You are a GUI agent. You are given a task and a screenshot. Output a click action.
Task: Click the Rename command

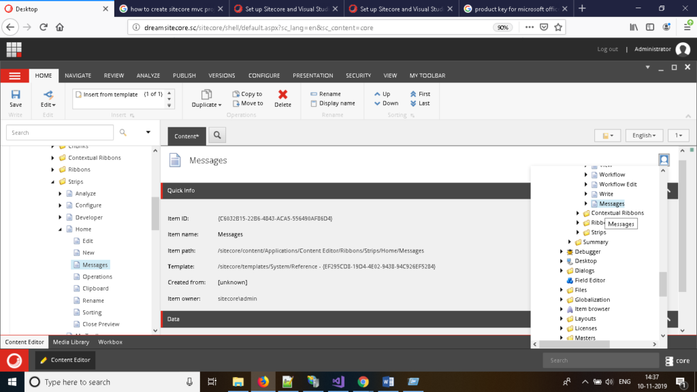click(x=325, y=94)
